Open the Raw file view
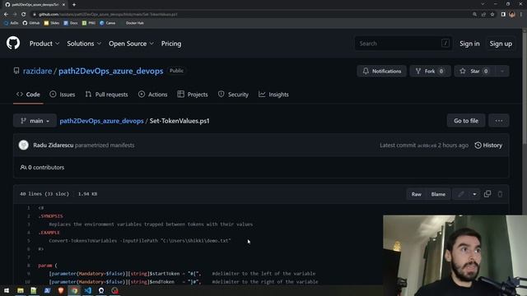This screenshot has height=296, width=527. click(x=416, y=194)
